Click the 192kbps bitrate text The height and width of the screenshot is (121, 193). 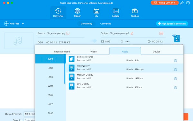(x=139, y=78)
